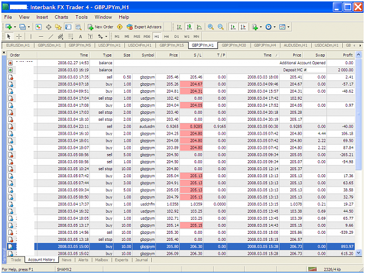Switch to EURUSDm,H1 chart tab
This screenshot has height=274, width=365.
[x=18, y=45]
